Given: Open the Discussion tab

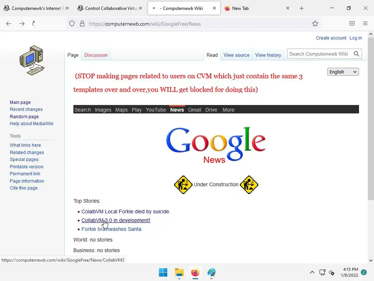Looking at the screenshot, I should (x=96, y=55).
